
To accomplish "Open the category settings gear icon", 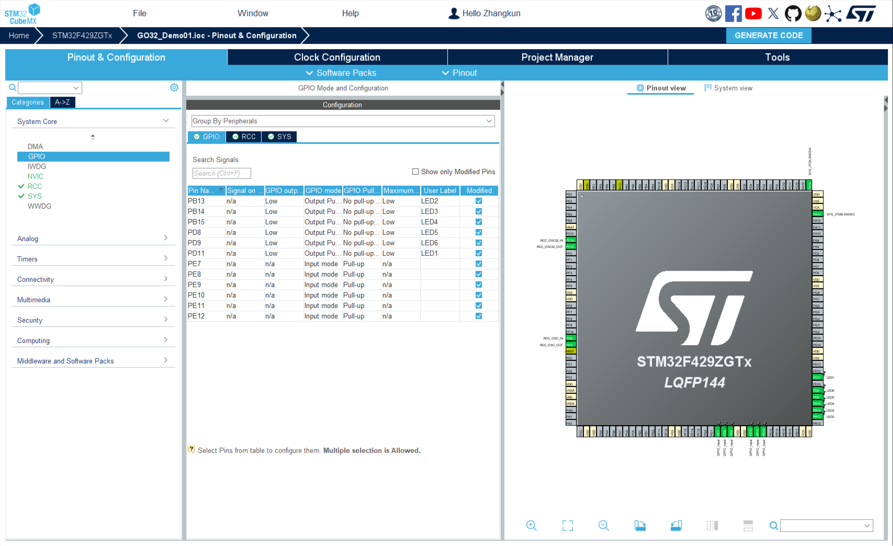I will tap(174, 87).
